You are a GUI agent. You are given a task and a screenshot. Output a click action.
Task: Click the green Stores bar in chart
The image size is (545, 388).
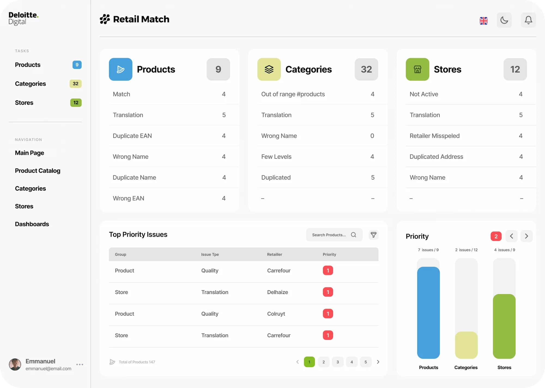(x=504, y=326)
